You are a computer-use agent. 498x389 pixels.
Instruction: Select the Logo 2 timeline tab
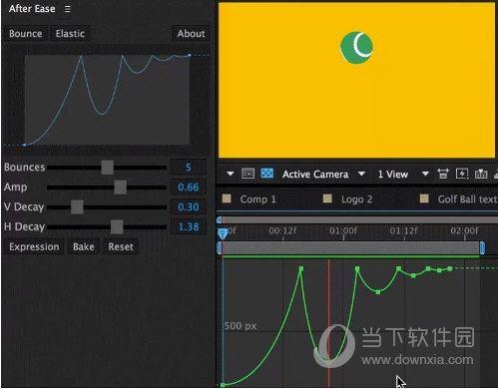pos(356,199)
